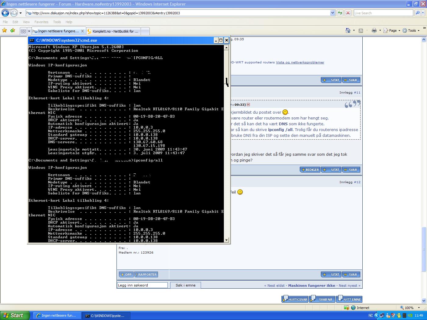
Task: Open Favorites Center star icon
Action: (x=4, y=30)
